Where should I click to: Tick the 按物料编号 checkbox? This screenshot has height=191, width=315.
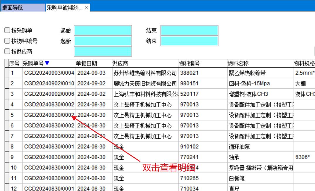coord(7,41)
